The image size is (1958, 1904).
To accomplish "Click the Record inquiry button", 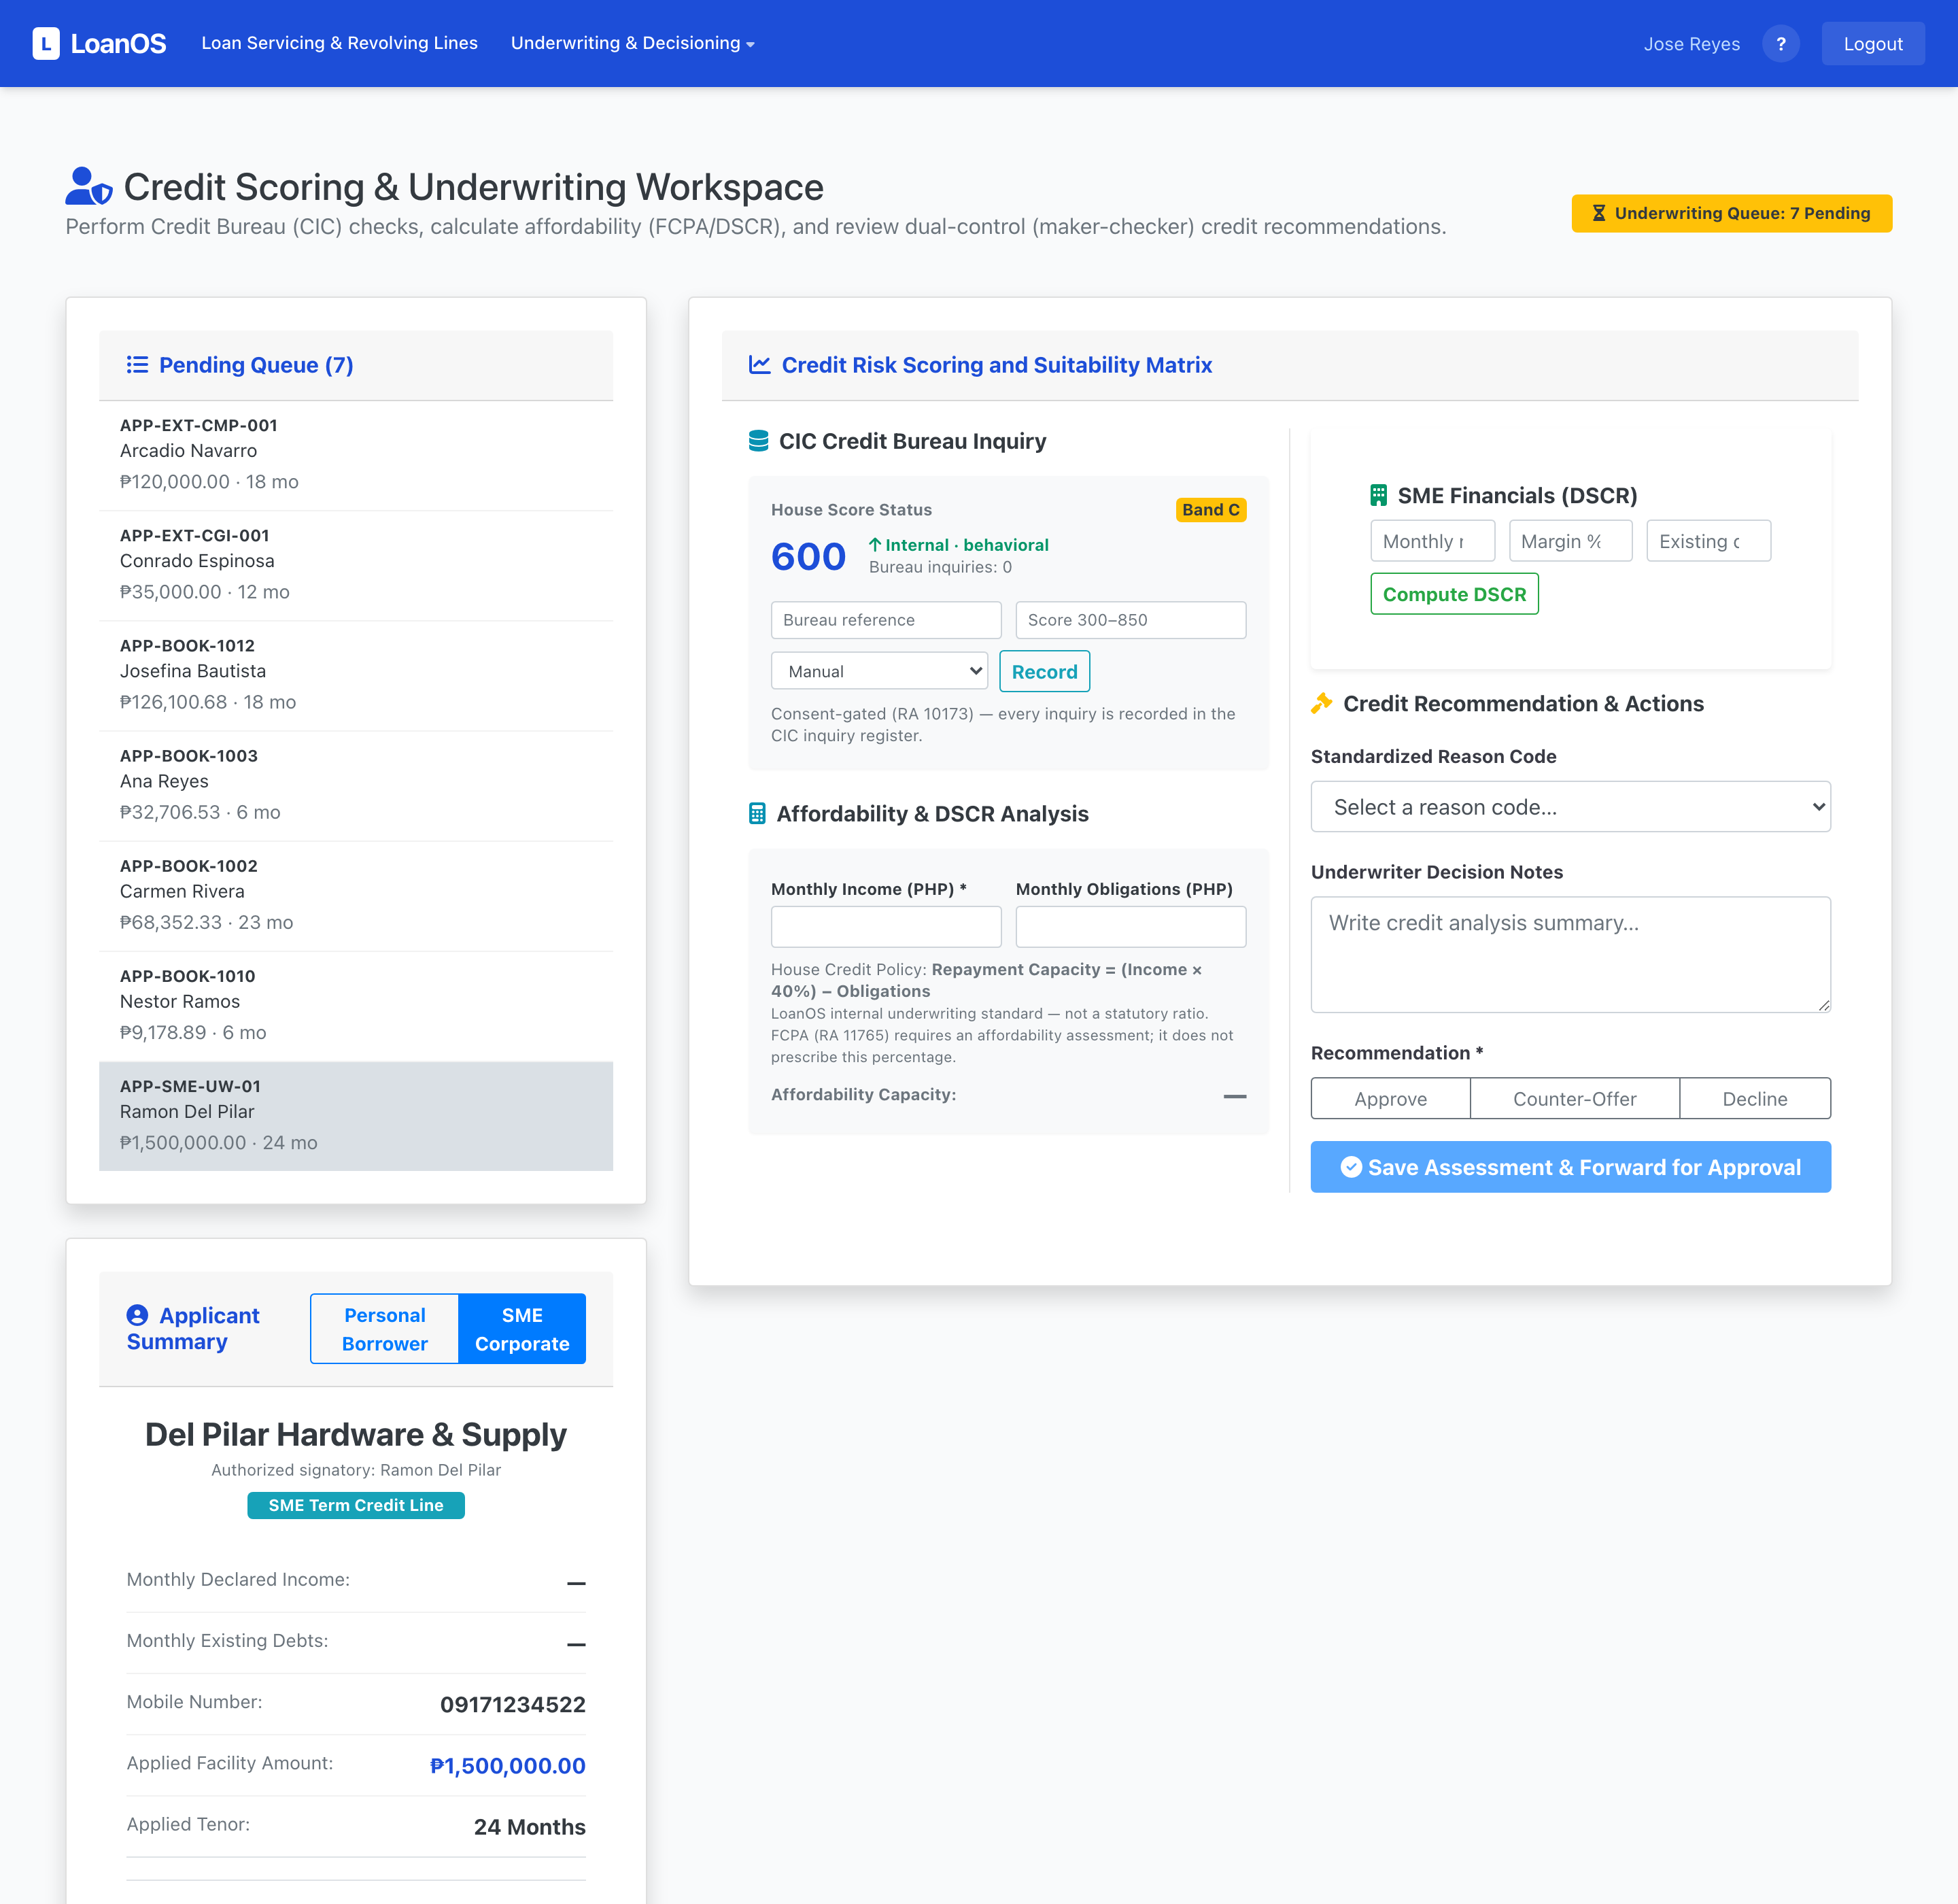I will pos(1044,671).
